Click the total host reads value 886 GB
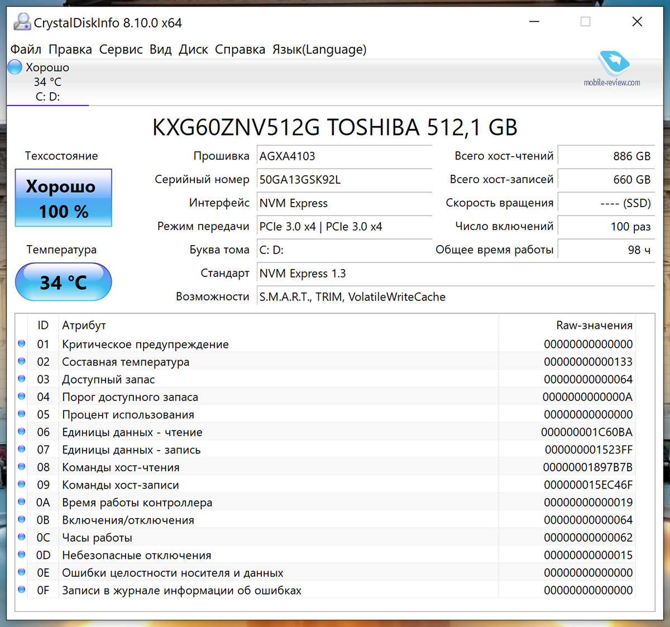The height and width of the screenshot is (627, 670). pos(606,156)
